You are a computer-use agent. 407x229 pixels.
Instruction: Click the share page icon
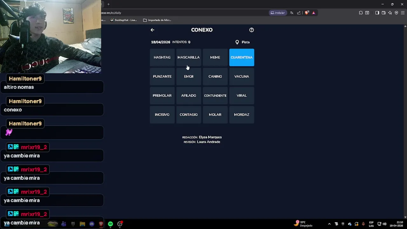coord(299,13)
